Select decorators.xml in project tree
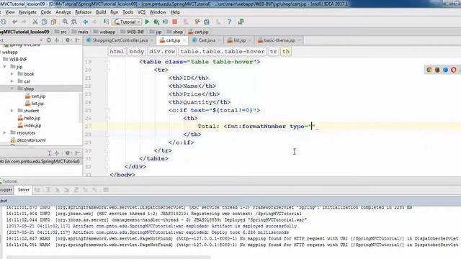Screen dimensions: 461x259 [x=31, y=140]
